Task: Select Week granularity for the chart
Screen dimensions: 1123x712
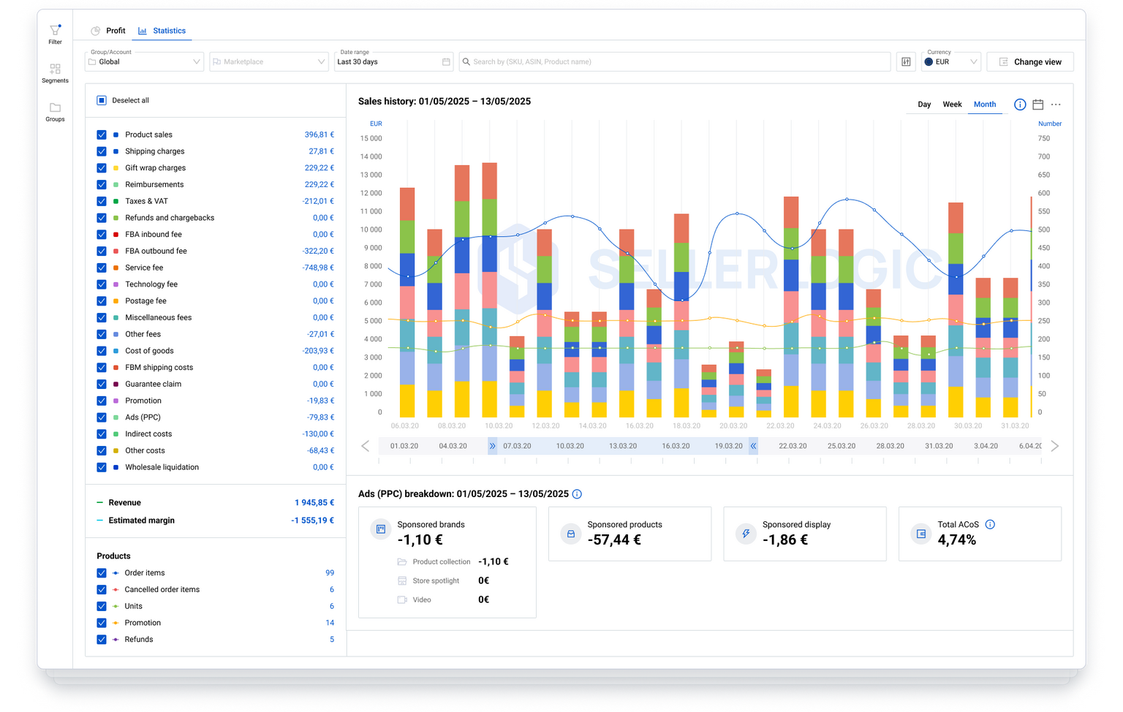Action: pyautogui.click(x=951, y=104)
